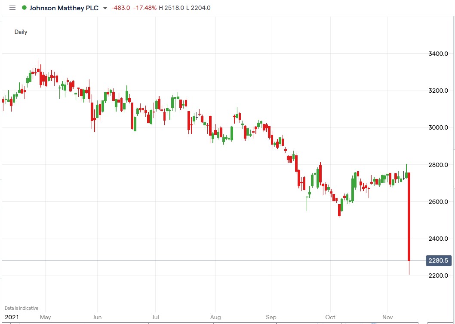The height and width of the screenshot is (324, 455).
Task: Select the -17.48% percentage change
Action: (x=145, y=7)
